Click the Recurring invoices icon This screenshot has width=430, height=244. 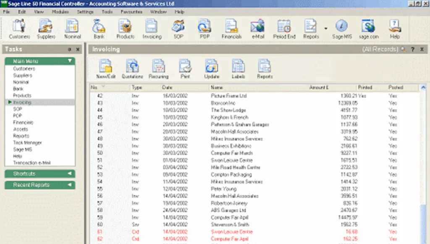click(158, 69)
